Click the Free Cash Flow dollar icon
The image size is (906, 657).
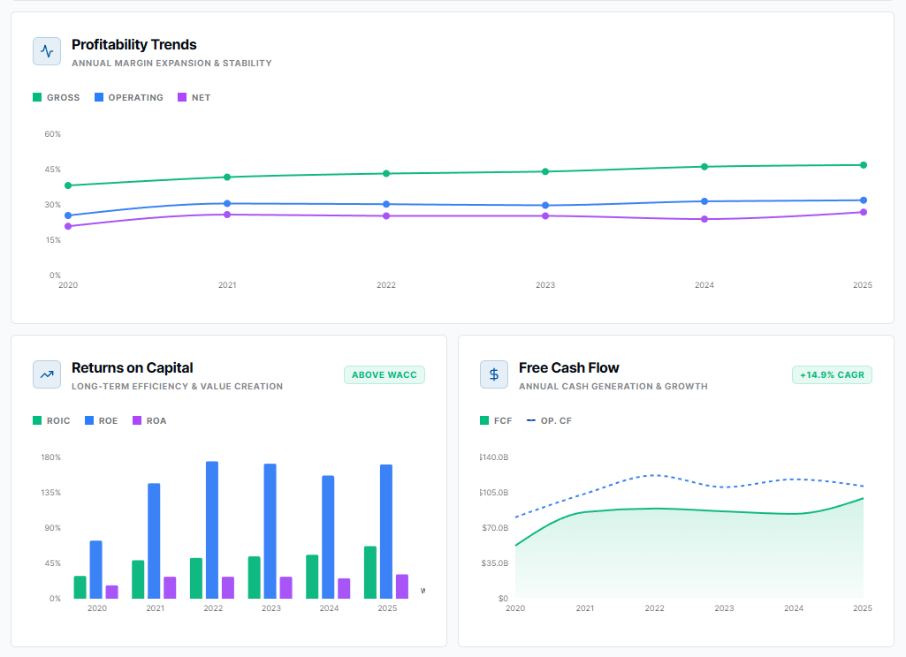[494, 374]
